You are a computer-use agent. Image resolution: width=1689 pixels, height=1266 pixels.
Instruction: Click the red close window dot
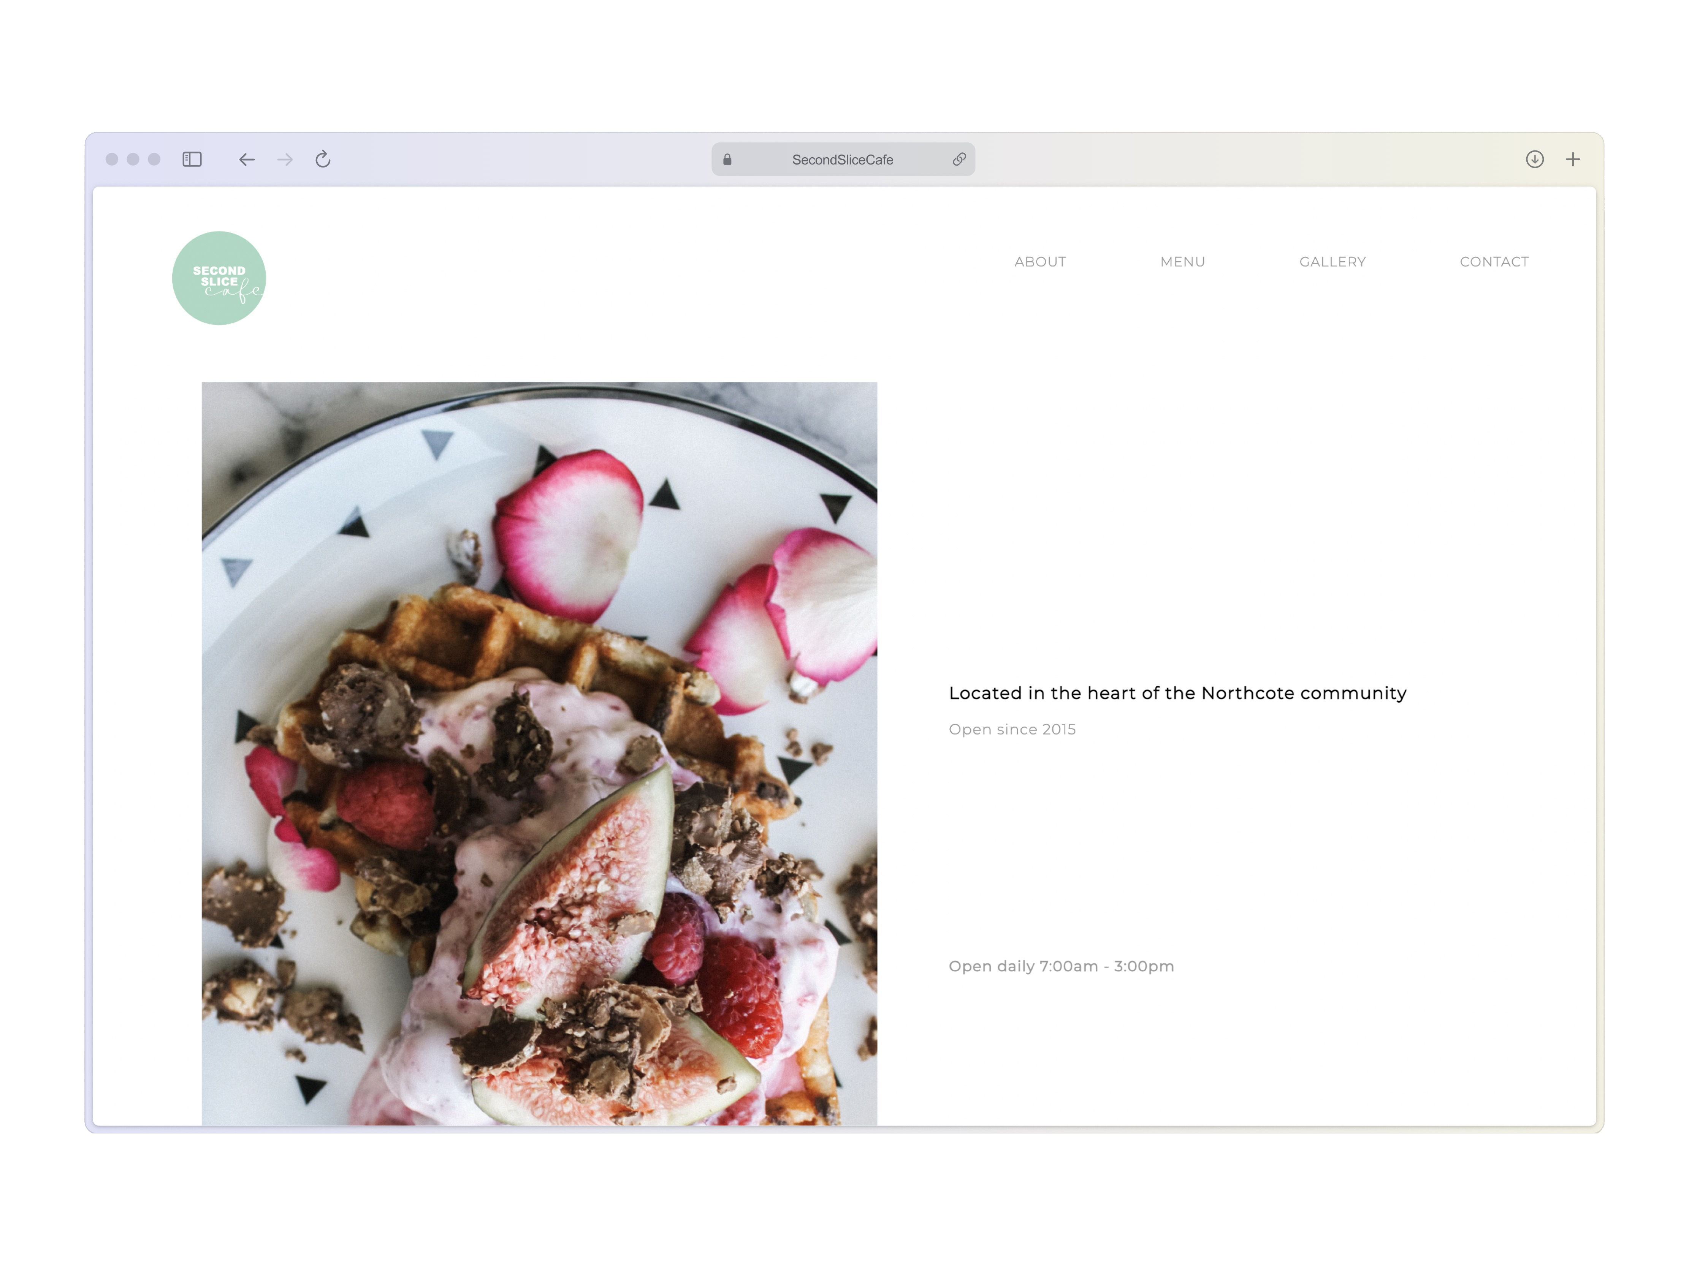tap(111, 159)
